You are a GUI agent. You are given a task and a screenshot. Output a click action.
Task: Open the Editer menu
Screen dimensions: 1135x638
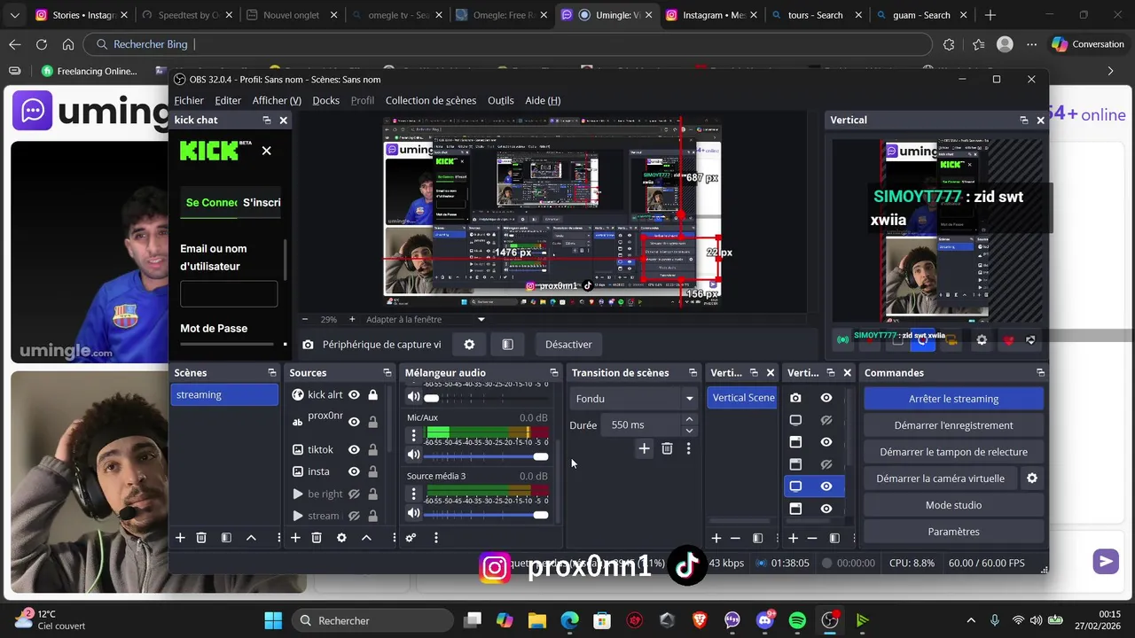tap(228, 101)
